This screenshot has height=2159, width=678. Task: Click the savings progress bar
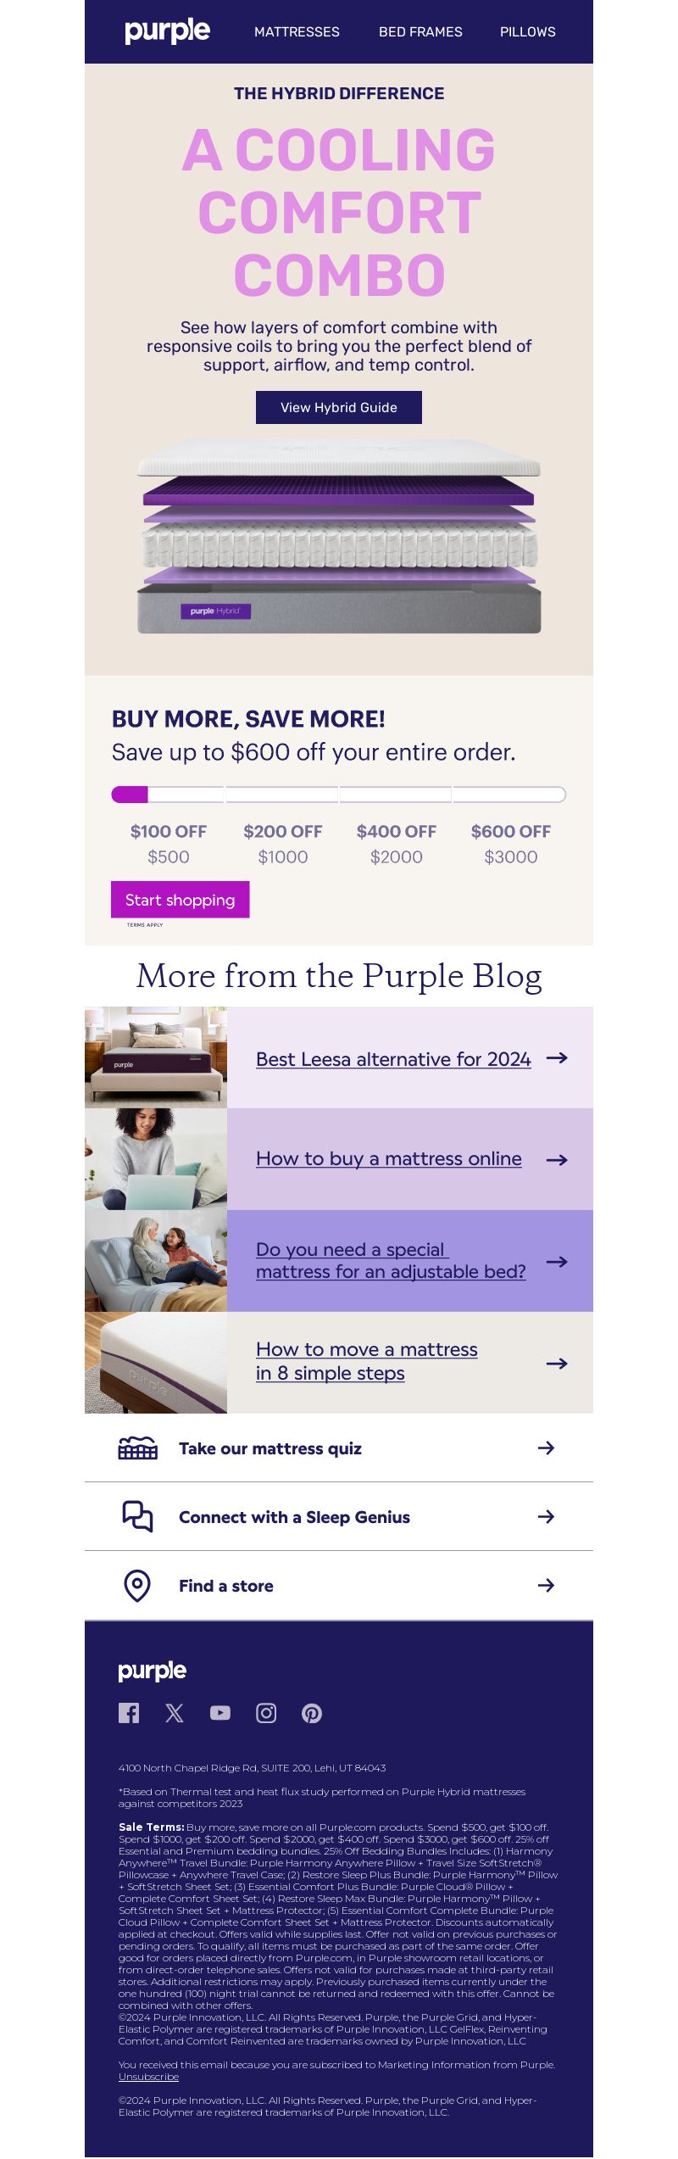[x=339, y=795]
